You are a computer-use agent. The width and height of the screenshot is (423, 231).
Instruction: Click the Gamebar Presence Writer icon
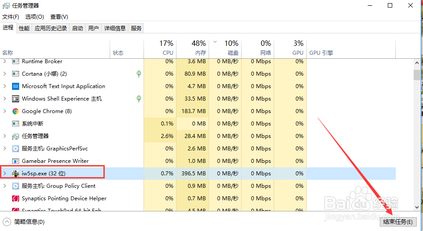tap(16, 161)
